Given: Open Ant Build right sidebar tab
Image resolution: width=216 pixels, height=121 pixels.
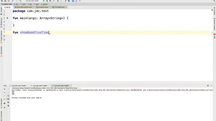Looking at the screenshot, I should [215, 11].
